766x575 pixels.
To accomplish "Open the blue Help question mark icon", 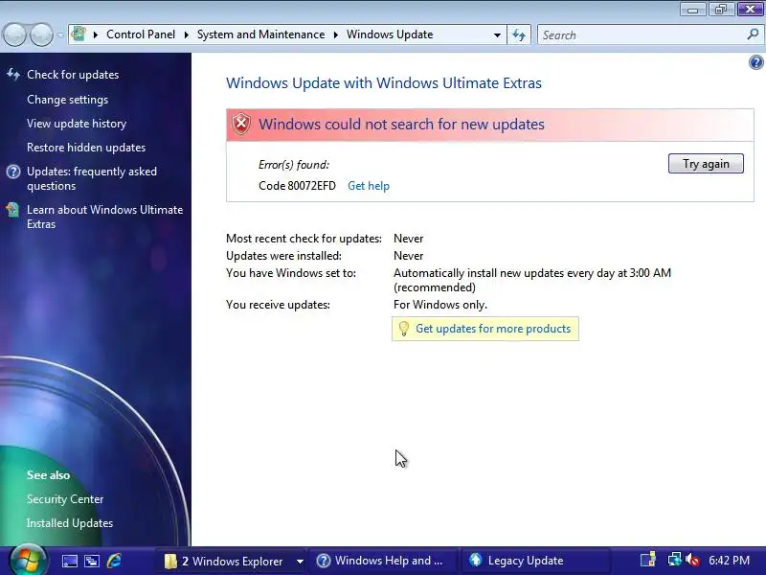I will (755, 62).
